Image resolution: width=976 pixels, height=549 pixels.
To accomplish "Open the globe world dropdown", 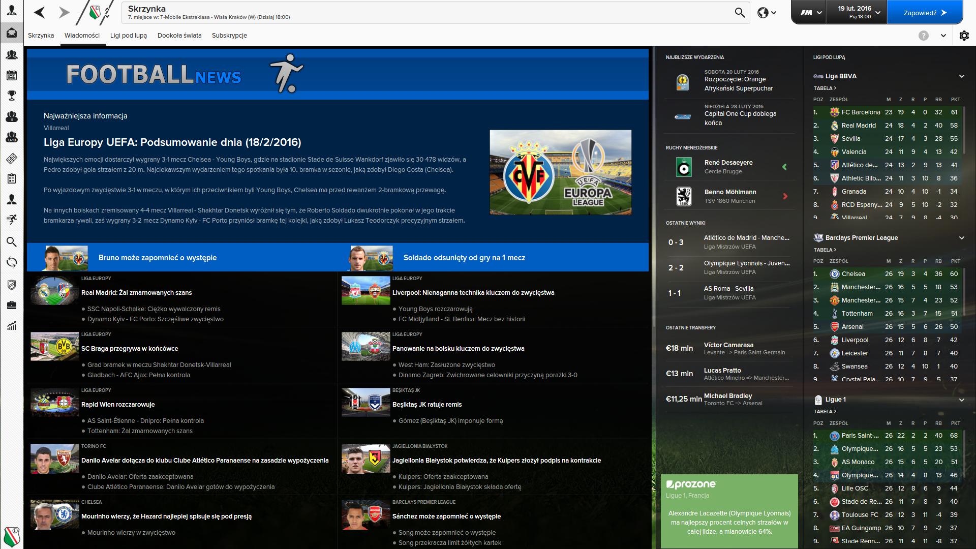I will 767,13.
